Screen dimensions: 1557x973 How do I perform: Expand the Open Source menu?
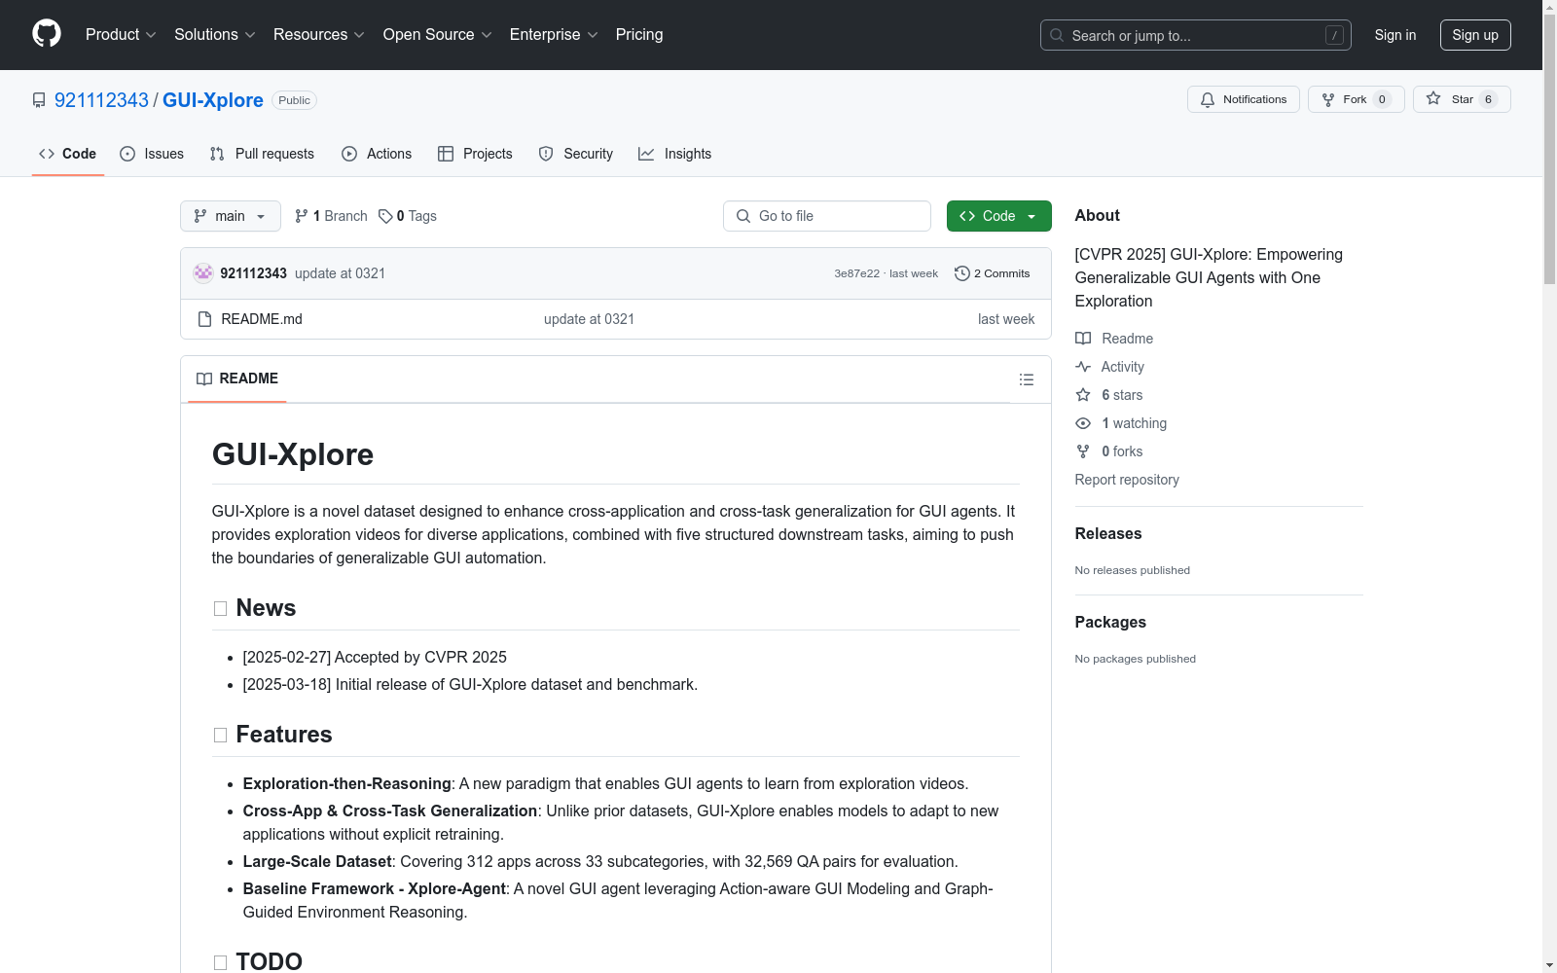[x=438, y=34]
